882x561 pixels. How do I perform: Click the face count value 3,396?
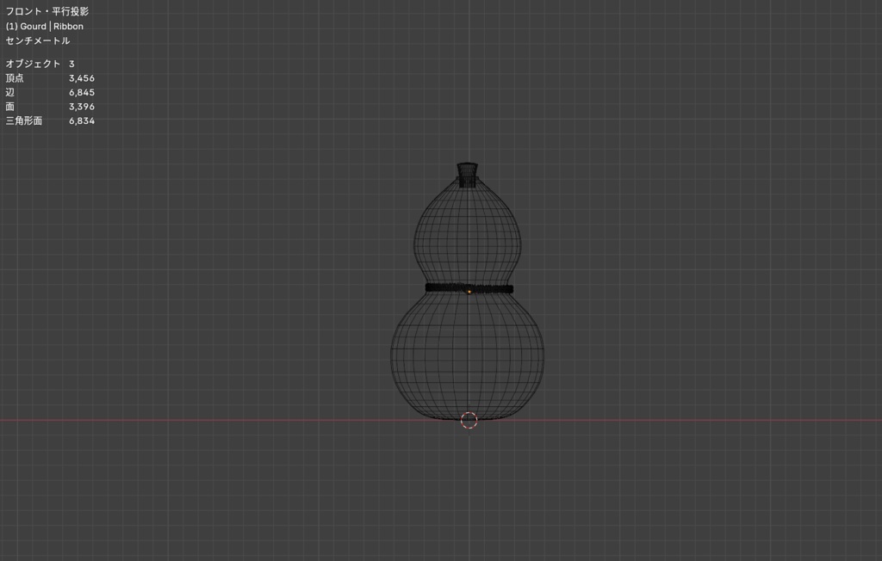pyautogui.click(x=82, y=106)
